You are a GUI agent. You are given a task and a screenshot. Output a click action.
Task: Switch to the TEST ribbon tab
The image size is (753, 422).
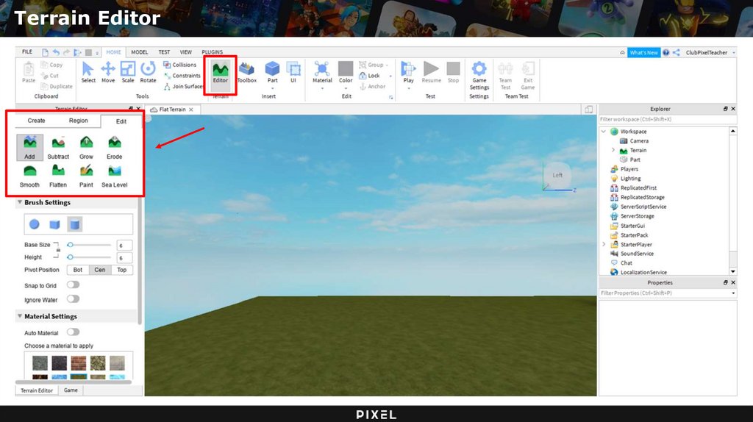click(x=164, y=52)
